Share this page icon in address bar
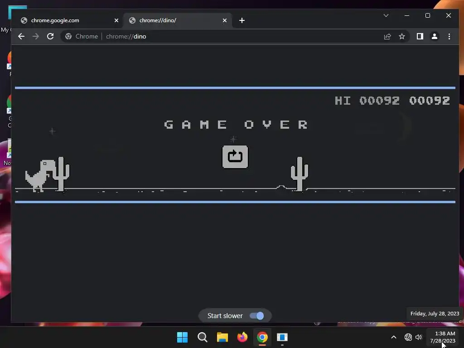This screenshot has width=464, height=348. pos(387,36)
